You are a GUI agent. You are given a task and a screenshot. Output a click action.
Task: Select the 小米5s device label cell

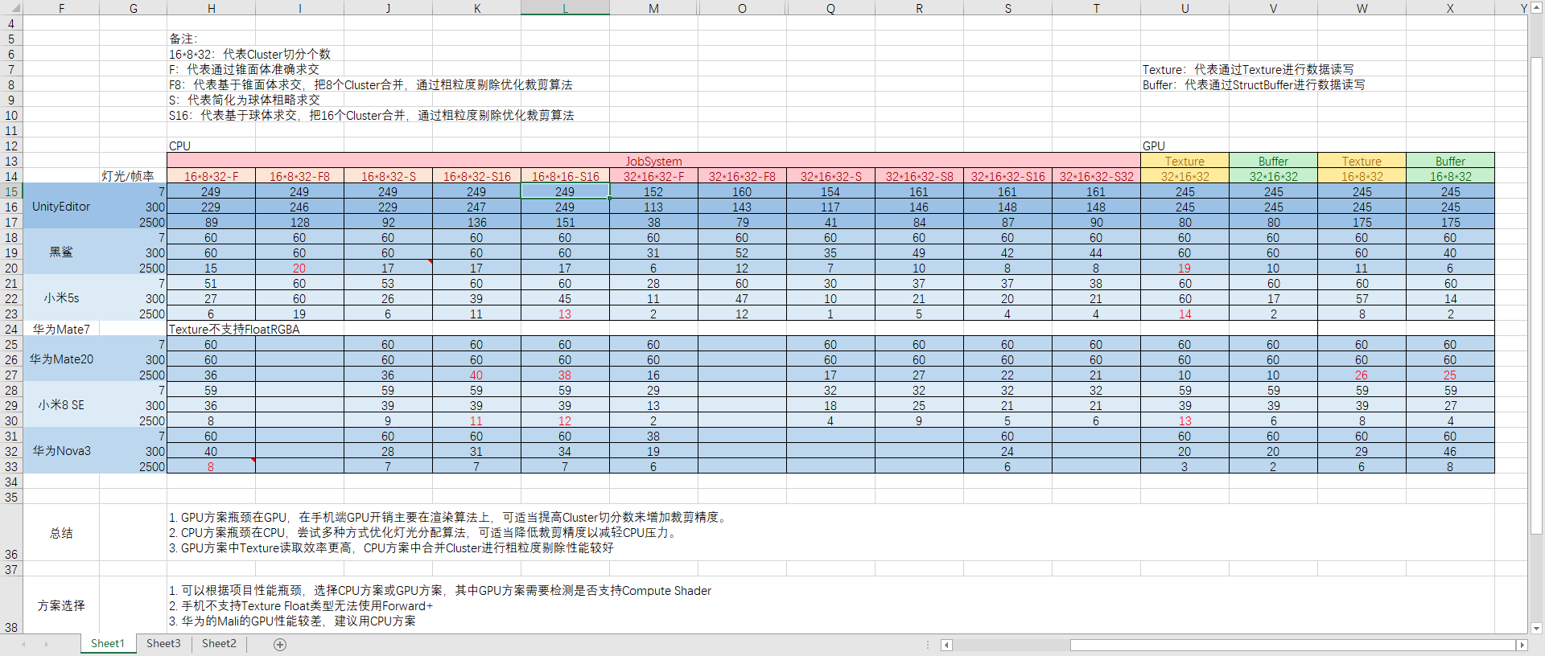coord(61,298)
